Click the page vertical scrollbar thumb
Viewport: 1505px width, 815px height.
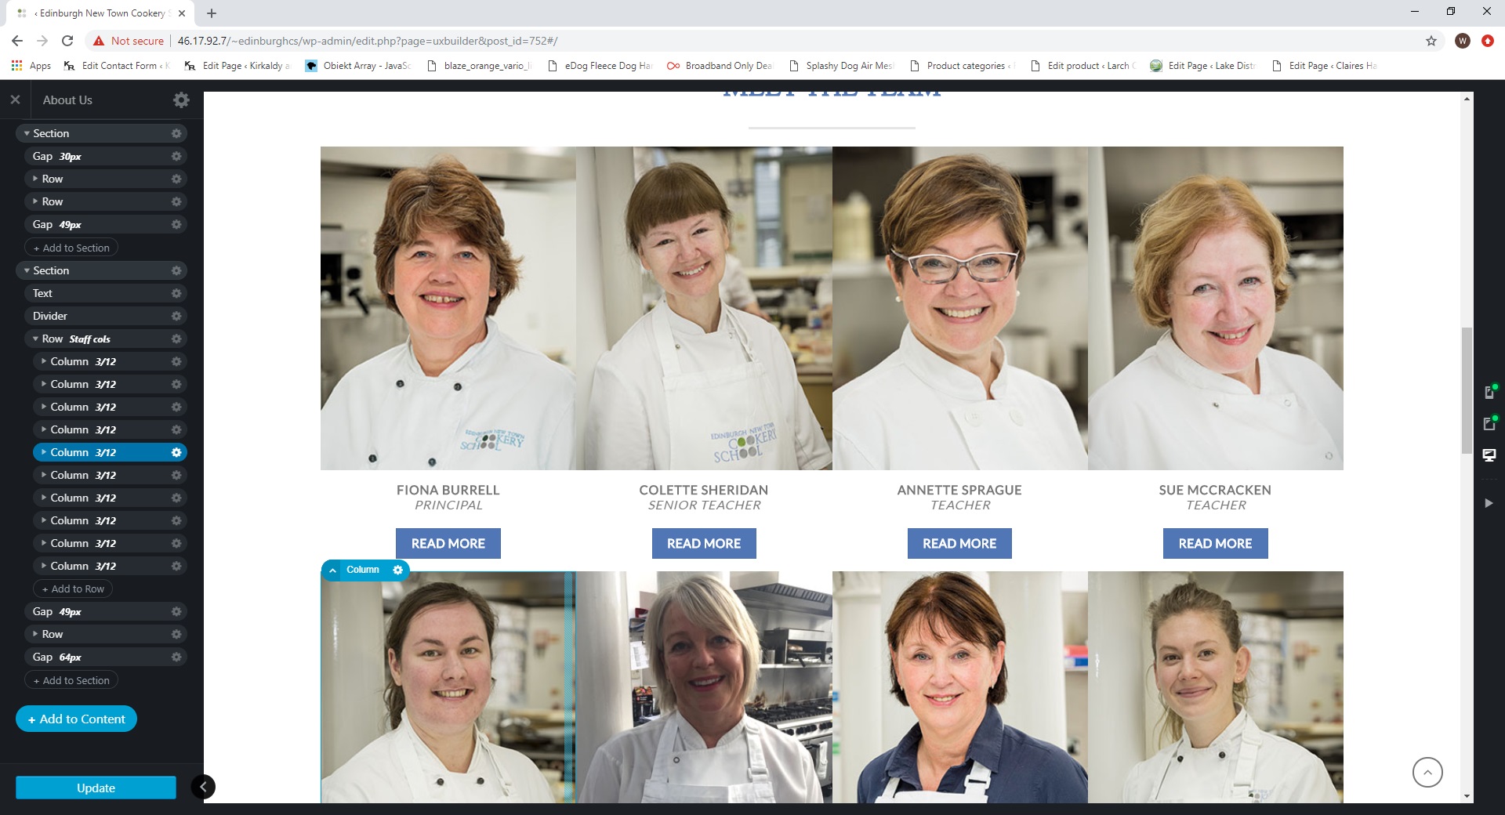click(x=1467, y=389)
